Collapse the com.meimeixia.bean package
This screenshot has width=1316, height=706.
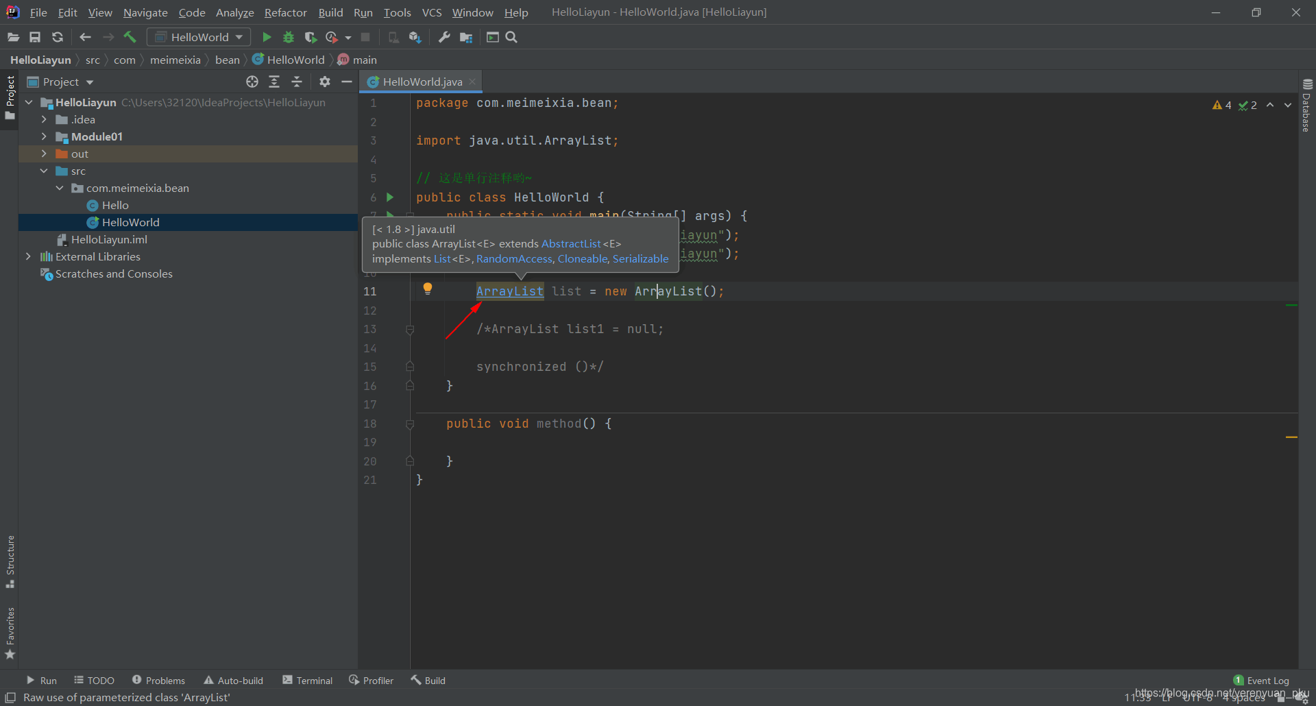(60, 188)
